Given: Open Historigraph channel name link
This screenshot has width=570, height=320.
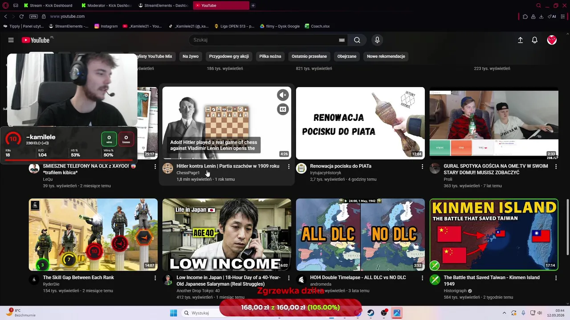Looking at the screenshot, I should point(455,291).
